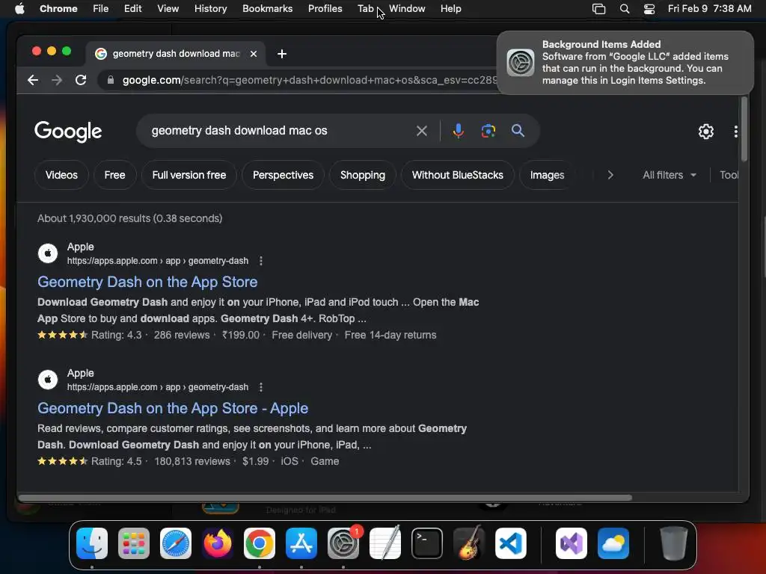Screen dimensions: 766x574
Task: Click the forward navigation arrow
Action: coord(57,80)
